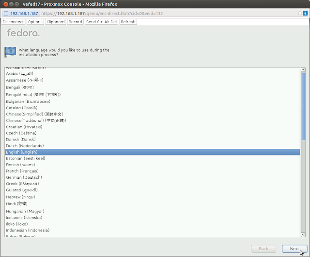Select Danish (Dansk)
The width and height of the screenshot is (310, 257).
pyautogui.click(x=152, y=139)
